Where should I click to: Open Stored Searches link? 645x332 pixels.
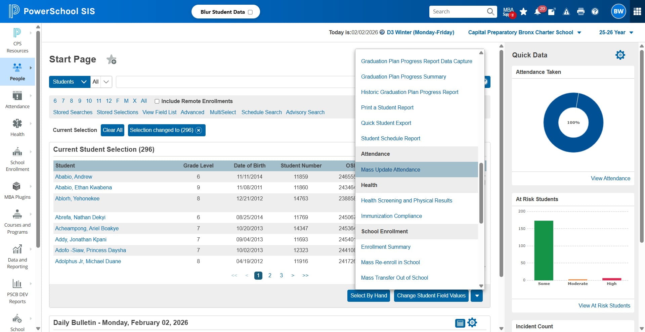tap(73, 112)
